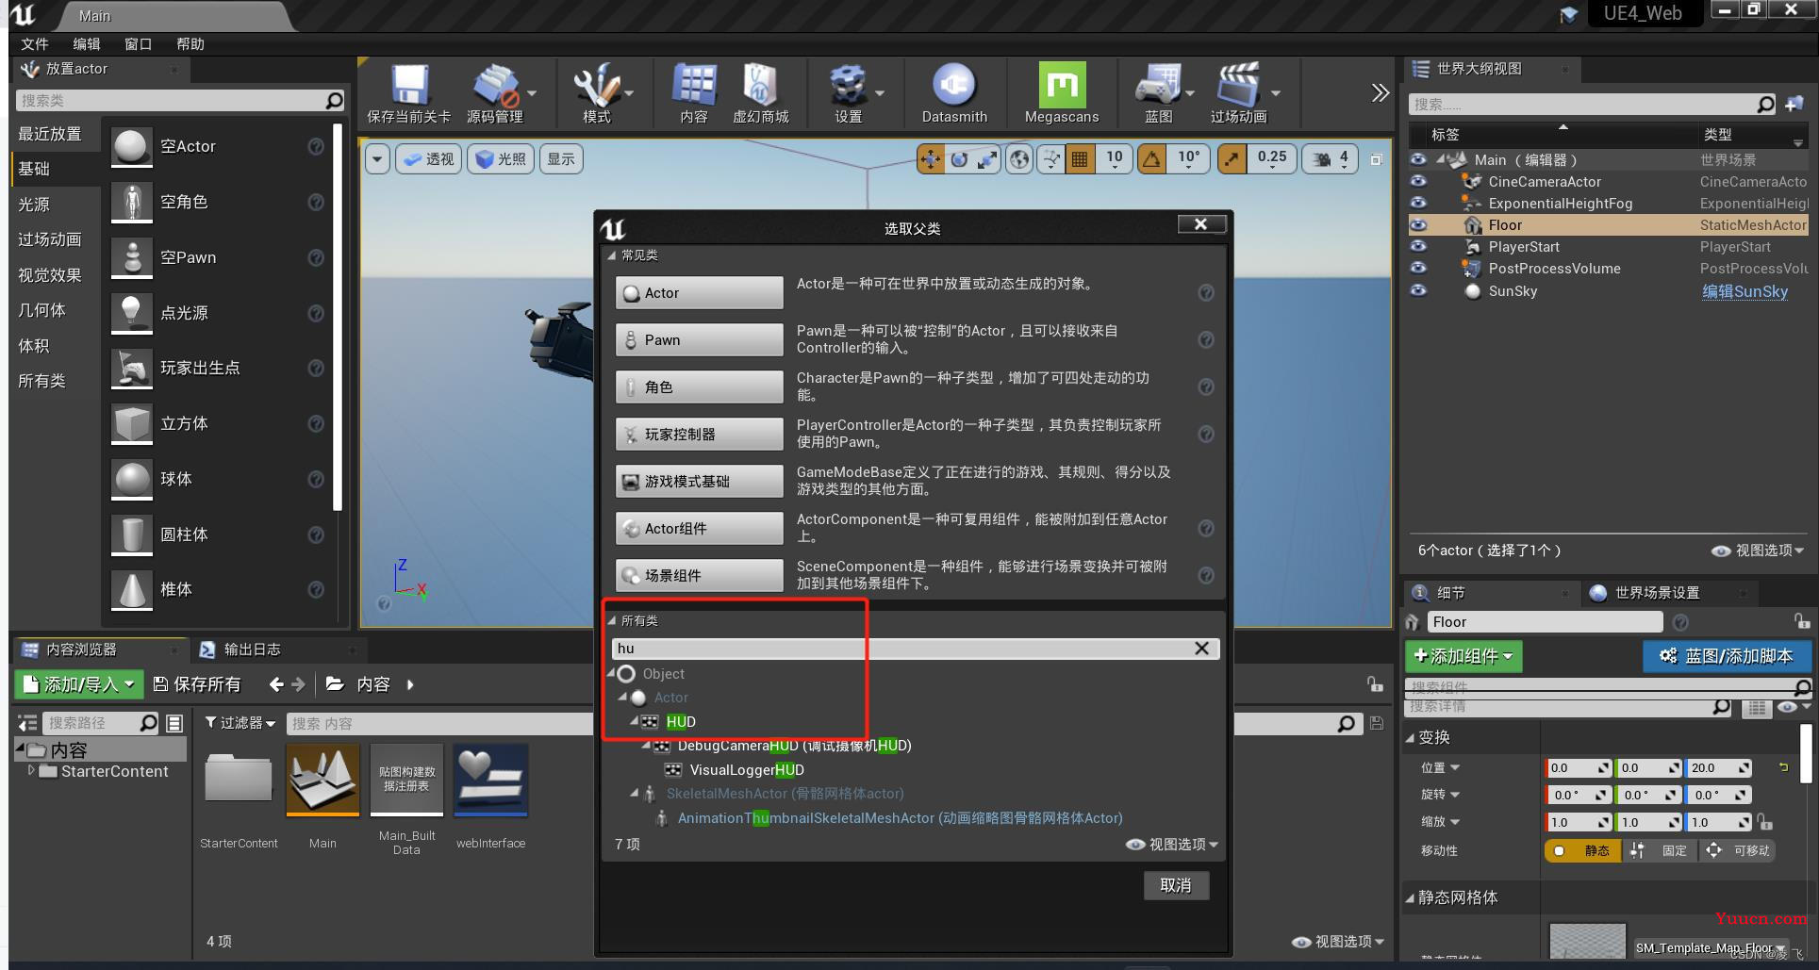Choose the Actor parent class button
The height and width of the screenshot is (970, 1819).
pos(699,293)
